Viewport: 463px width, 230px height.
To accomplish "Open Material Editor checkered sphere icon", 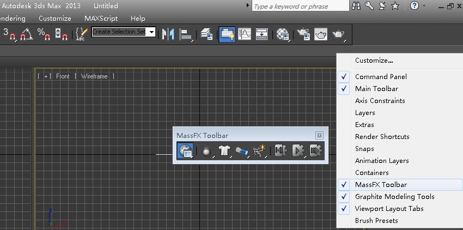I will pos(282,34).
